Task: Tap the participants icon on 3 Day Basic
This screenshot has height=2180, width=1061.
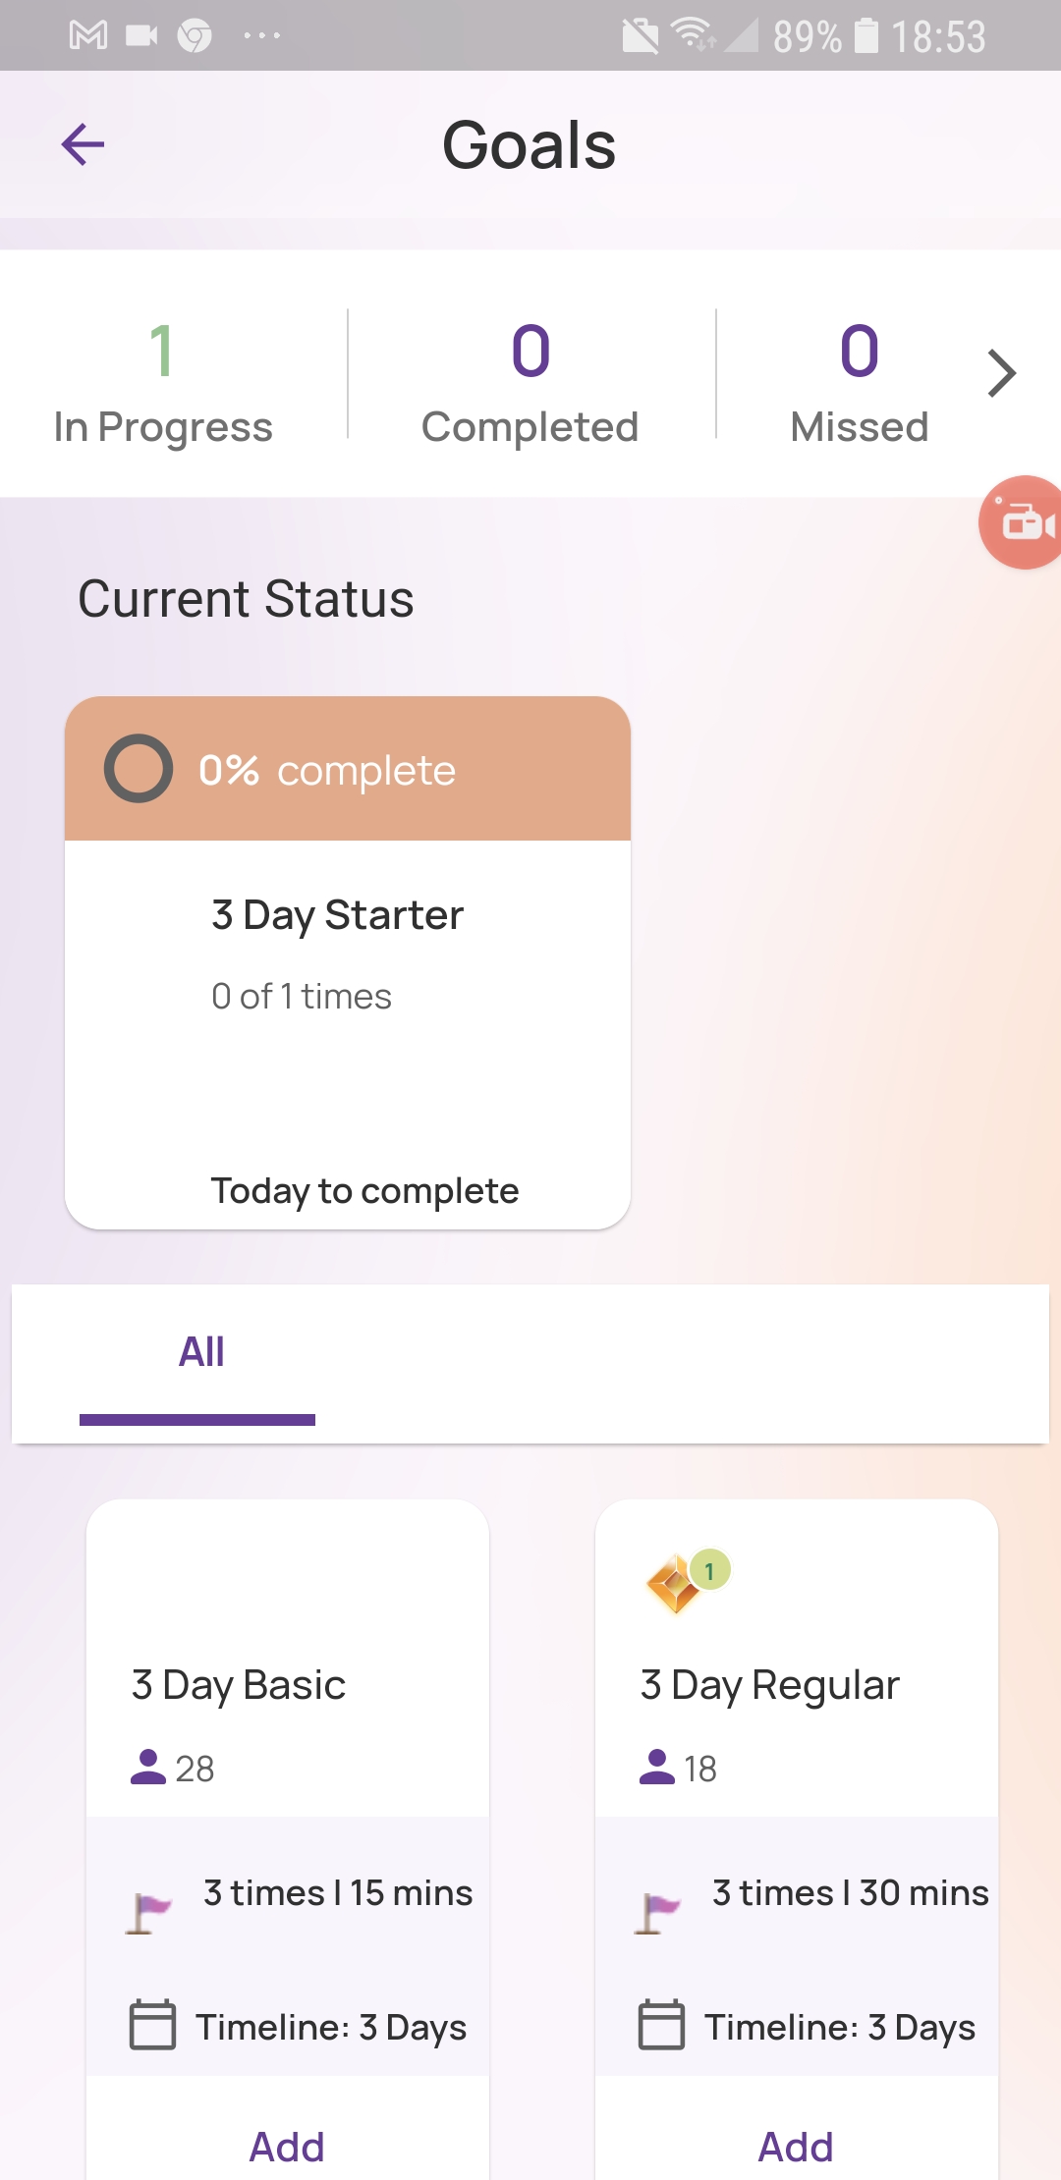Action: click(148, 1767)
